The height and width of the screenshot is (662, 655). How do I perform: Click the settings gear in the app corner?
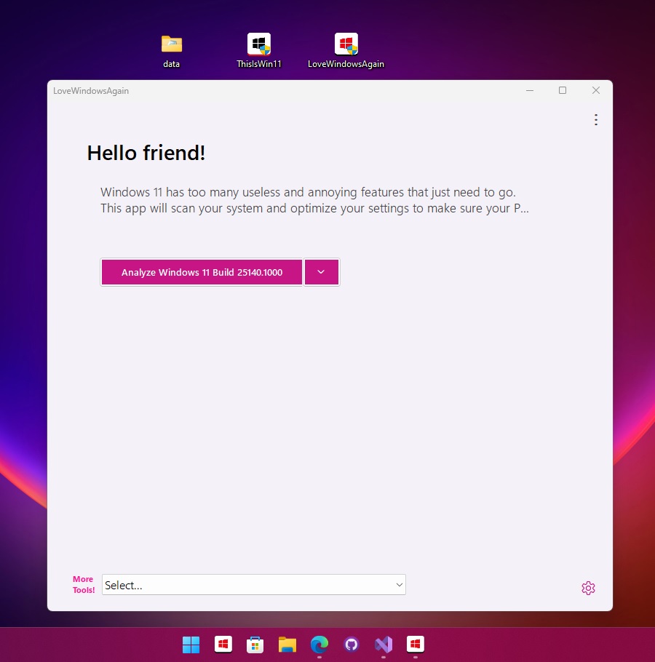click(588, 588)
